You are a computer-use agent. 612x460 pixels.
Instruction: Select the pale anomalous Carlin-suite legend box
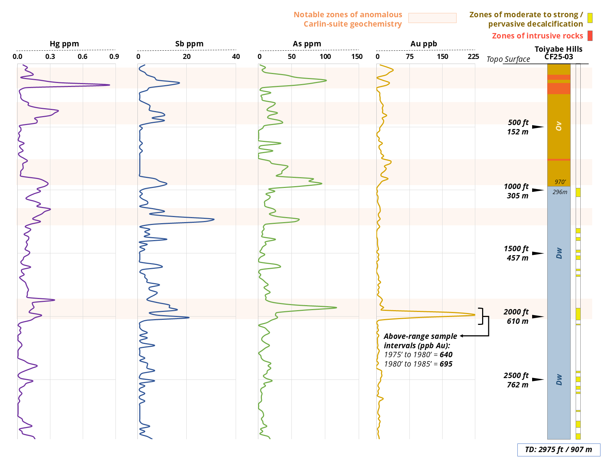[432, 18]
